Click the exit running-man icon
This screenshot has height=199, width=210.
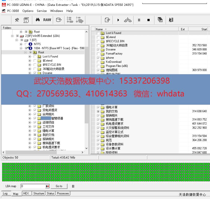coord(171,20)
